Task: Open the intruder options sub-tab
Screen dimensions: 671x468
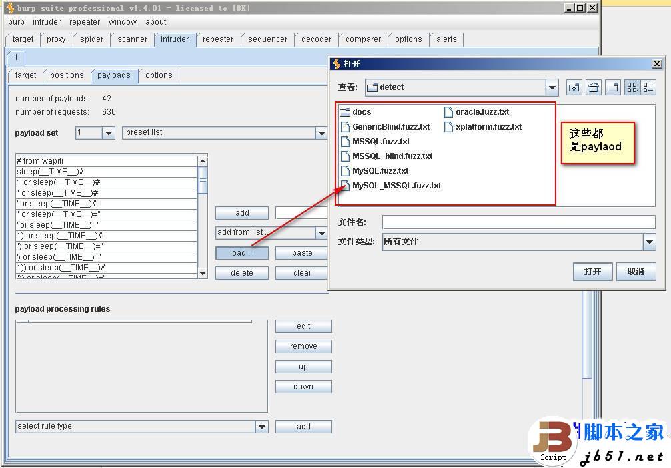Action: (x=159, y=75)
